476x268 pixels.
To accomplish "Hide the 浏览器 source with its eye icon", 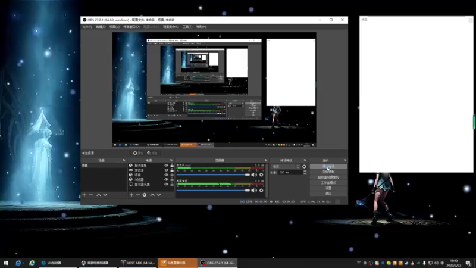I will click(166, 180).
